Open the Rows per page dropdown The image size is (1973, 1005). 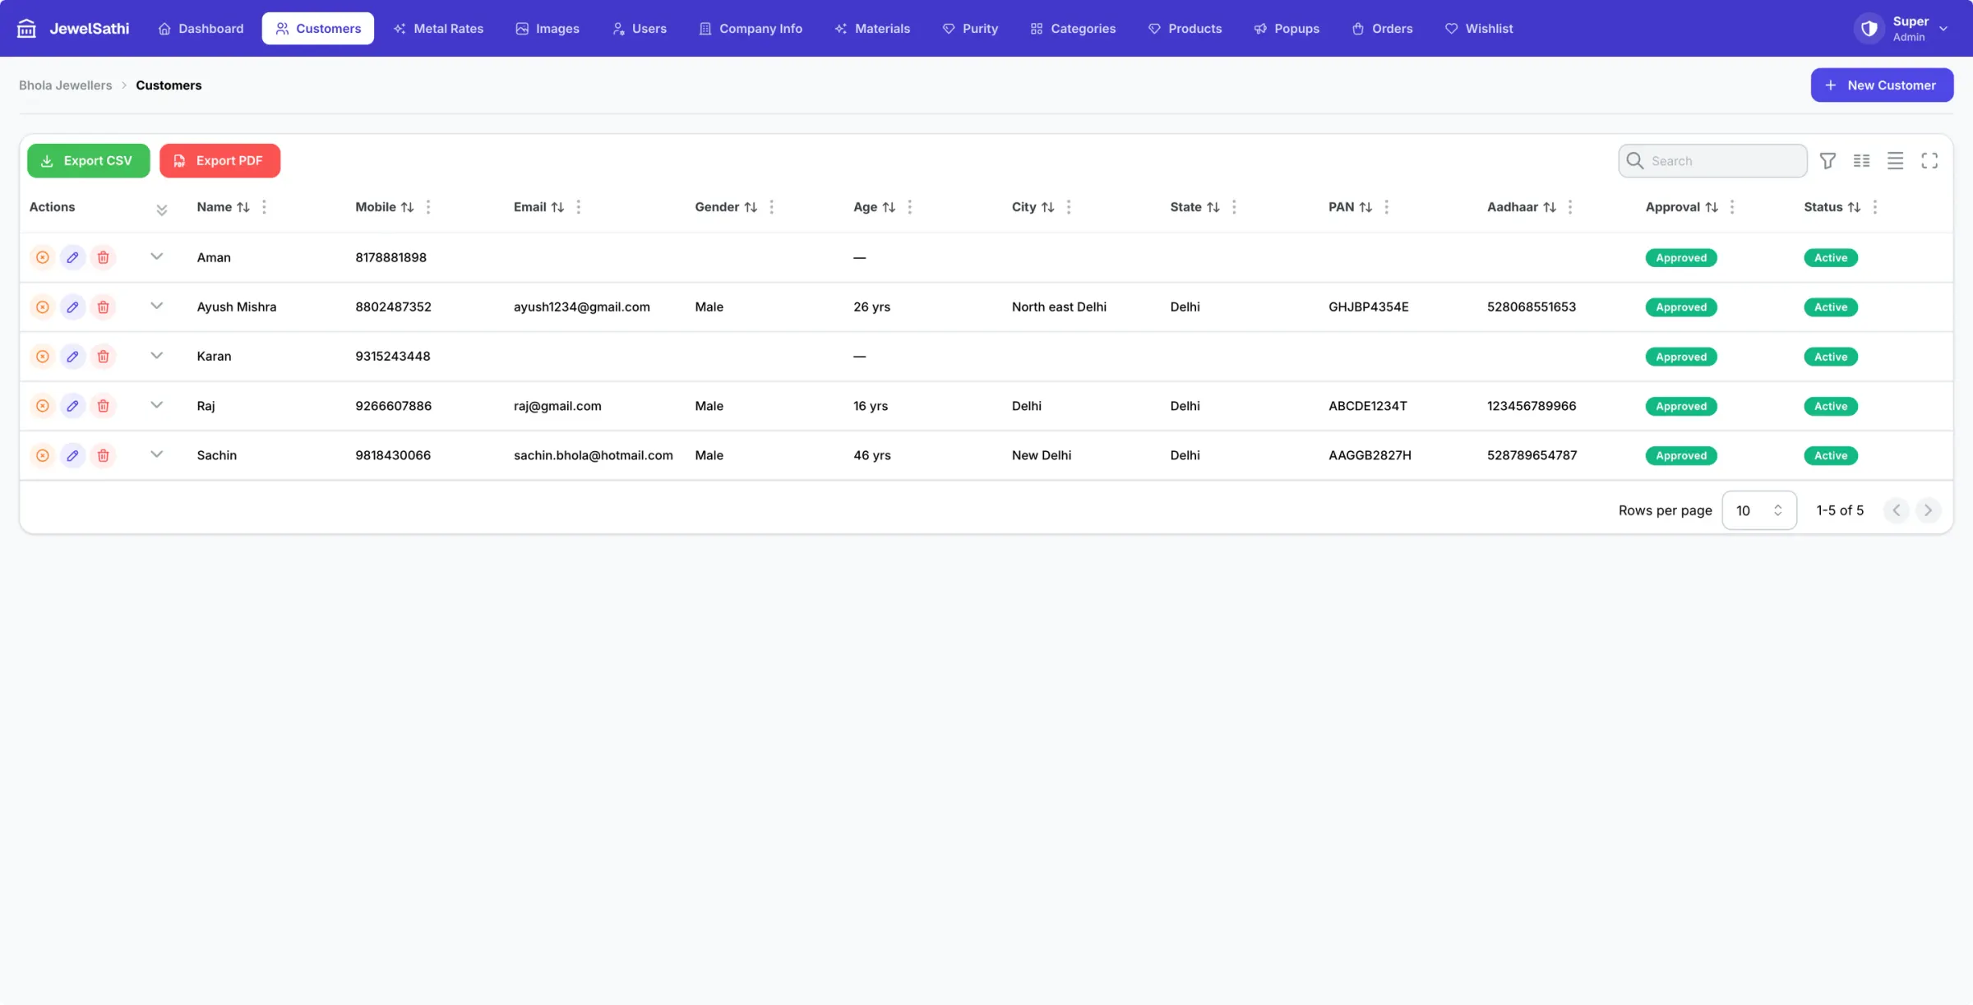point(1758,510)
